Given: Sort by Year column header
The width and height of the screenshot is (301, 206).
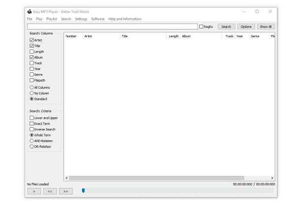Looking at the screenshot, I should click(242, 36).
